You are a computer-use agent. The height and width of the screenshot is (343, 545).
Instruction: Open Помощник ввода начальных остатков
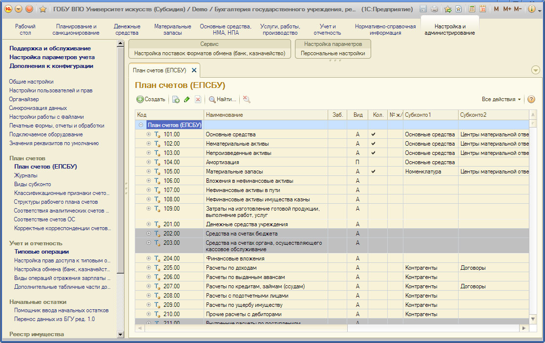click(x=61, y=310)
